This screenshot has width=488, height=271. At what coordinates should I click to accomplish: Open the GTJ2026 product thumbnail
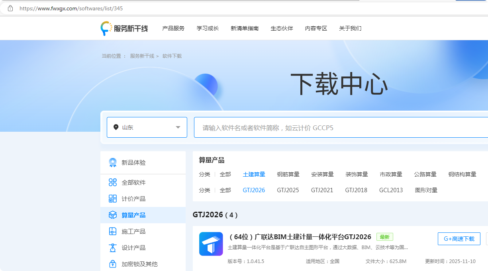click(211, 244)
